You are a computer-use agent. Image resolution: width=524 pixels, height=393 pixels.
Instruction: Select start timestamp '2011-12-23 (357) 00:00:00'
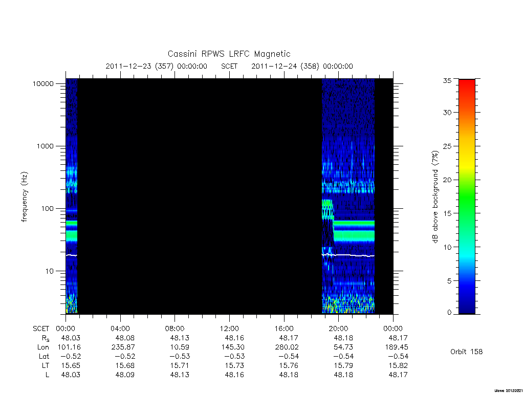coord(157,66)
